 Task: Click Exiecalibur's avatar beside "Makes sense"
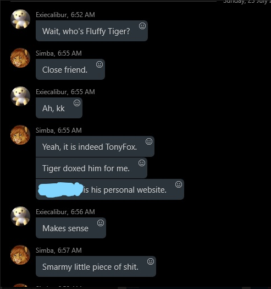(x=20, y=216)
